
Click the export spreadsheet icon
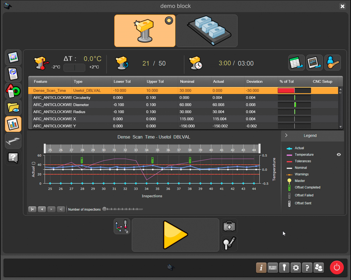point(296,63)
